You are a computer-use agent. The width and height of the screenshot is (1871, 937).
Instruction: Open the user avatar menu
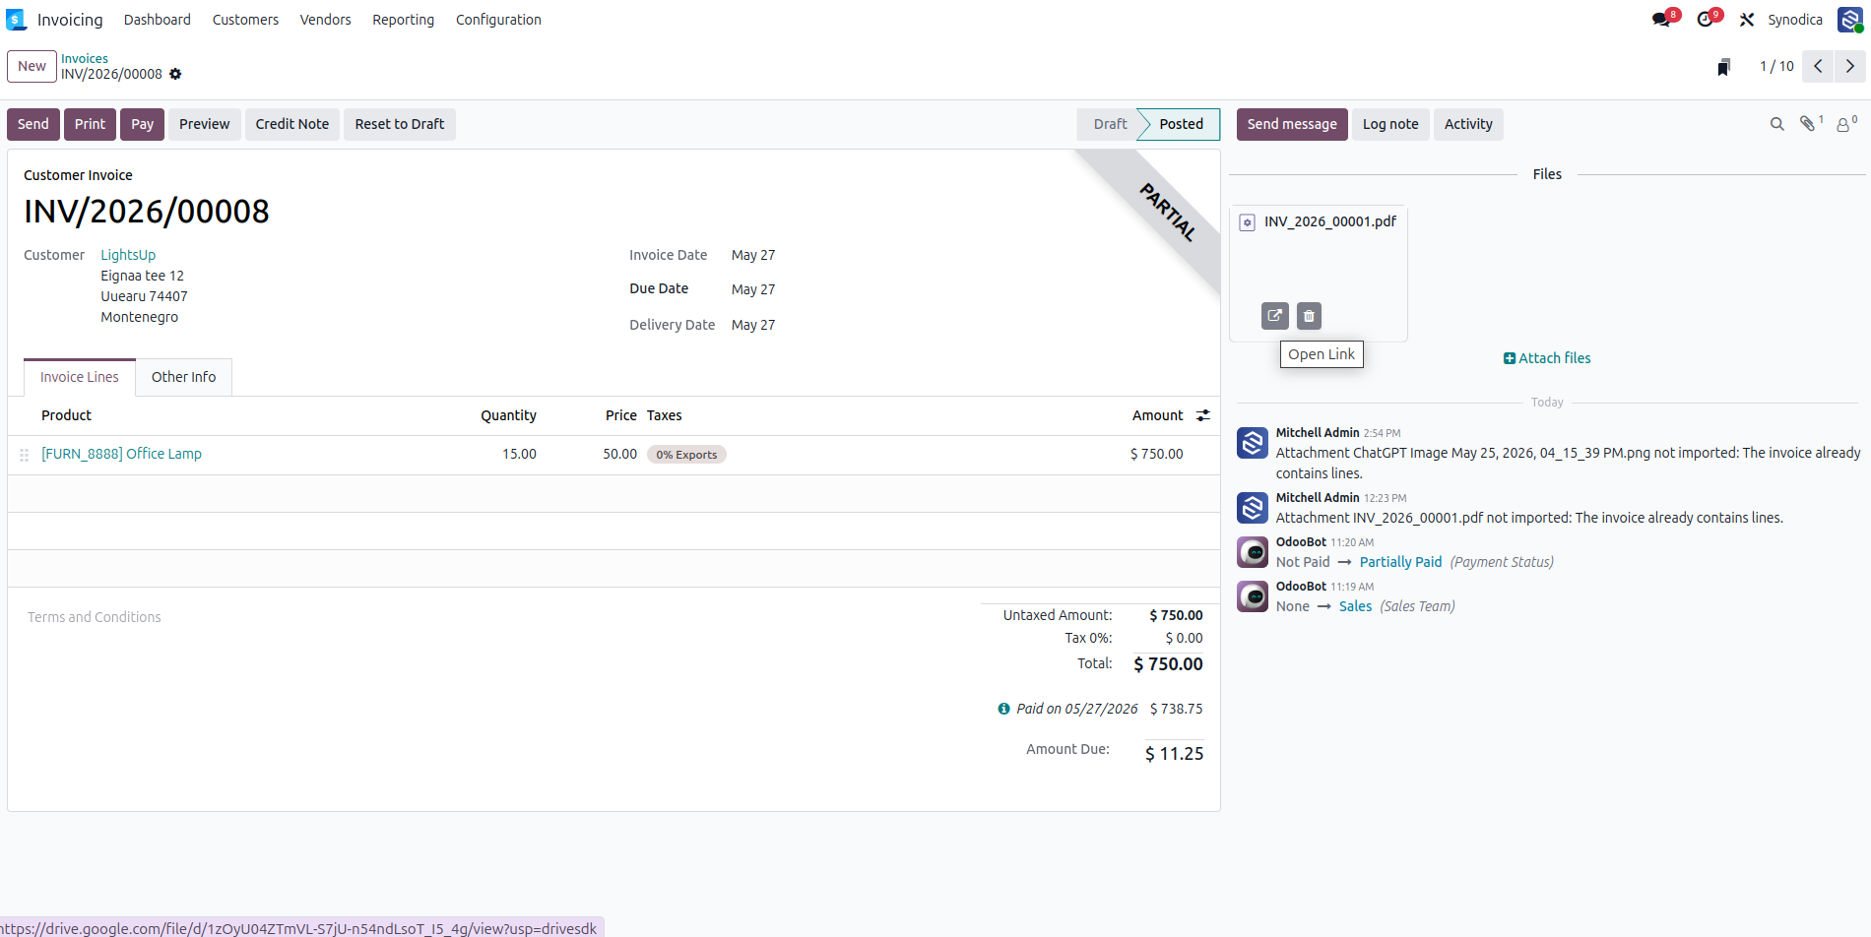pos(1850,20)
